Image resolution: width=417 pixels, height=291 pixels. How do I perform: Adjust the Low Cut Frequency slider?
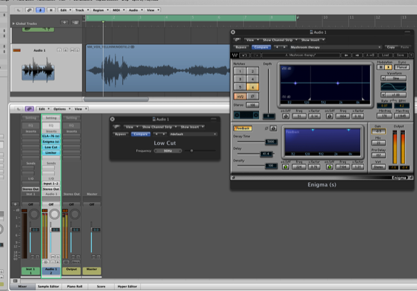tap(191, 150)
